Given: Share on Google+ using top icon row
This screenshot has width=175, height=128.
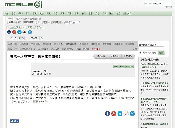Looking at the screenshot, I should 14,32.
